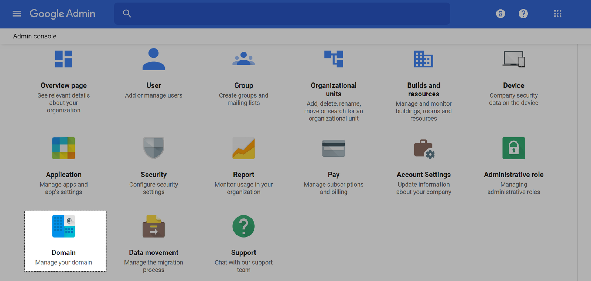Click the Domain building icon
The height and width of the screenshot is (281, 591).
64,226
